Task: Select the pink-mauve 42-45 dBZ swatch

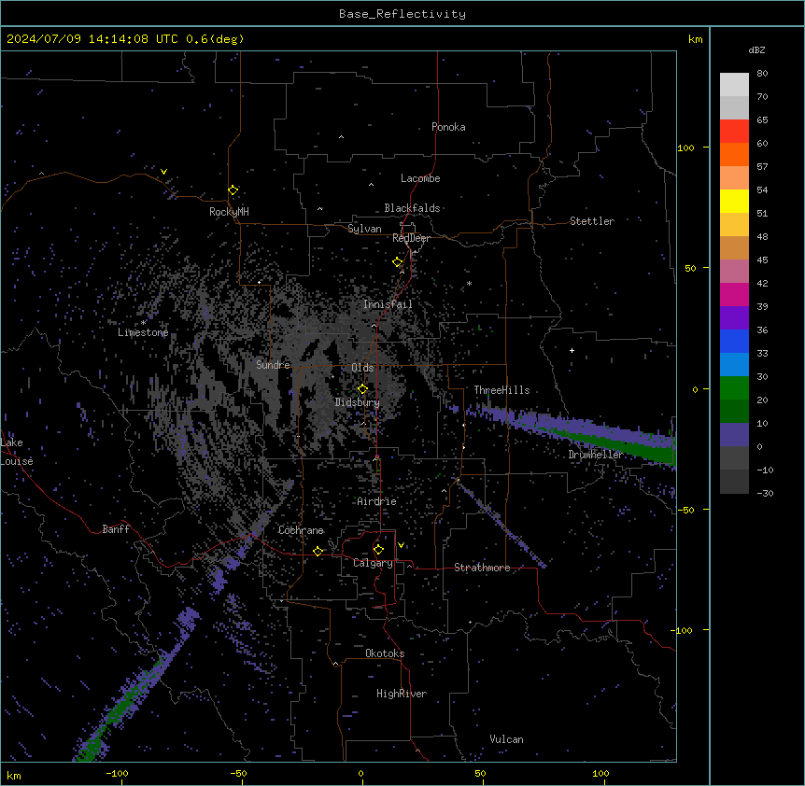Action: point(734,272)
